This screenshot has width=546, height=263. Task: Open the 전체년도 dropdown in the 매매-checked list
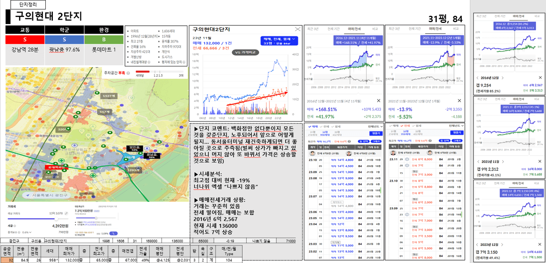pos(375,126)
